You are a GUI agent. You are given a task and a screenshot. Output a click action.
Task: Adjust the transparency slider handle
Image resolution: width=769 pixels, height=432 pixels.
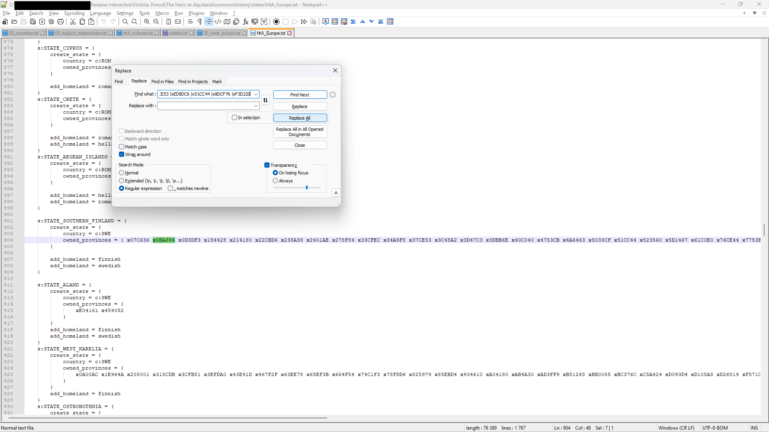(307, 188)
